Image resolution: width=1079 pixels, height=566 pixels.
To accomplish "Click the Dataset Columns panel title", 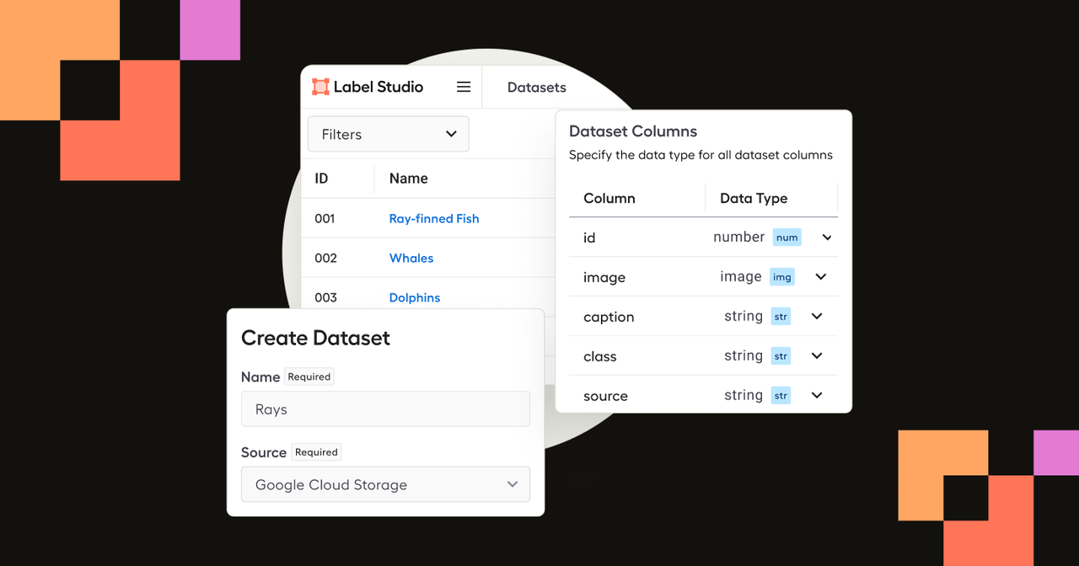I will coord(632,131).
